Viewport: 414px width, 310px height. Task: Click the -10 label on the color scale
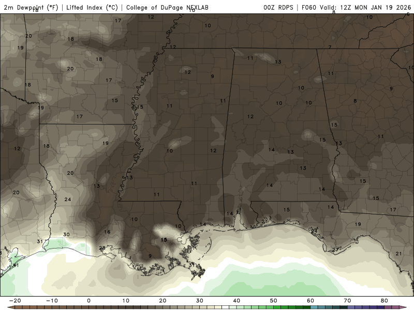pos(52,301)
